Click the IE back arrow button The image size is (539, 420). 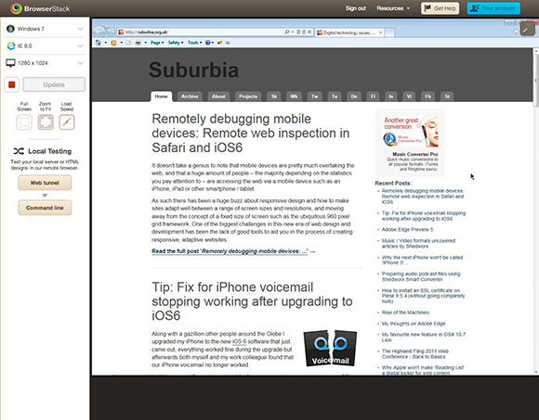click(99, 32)
